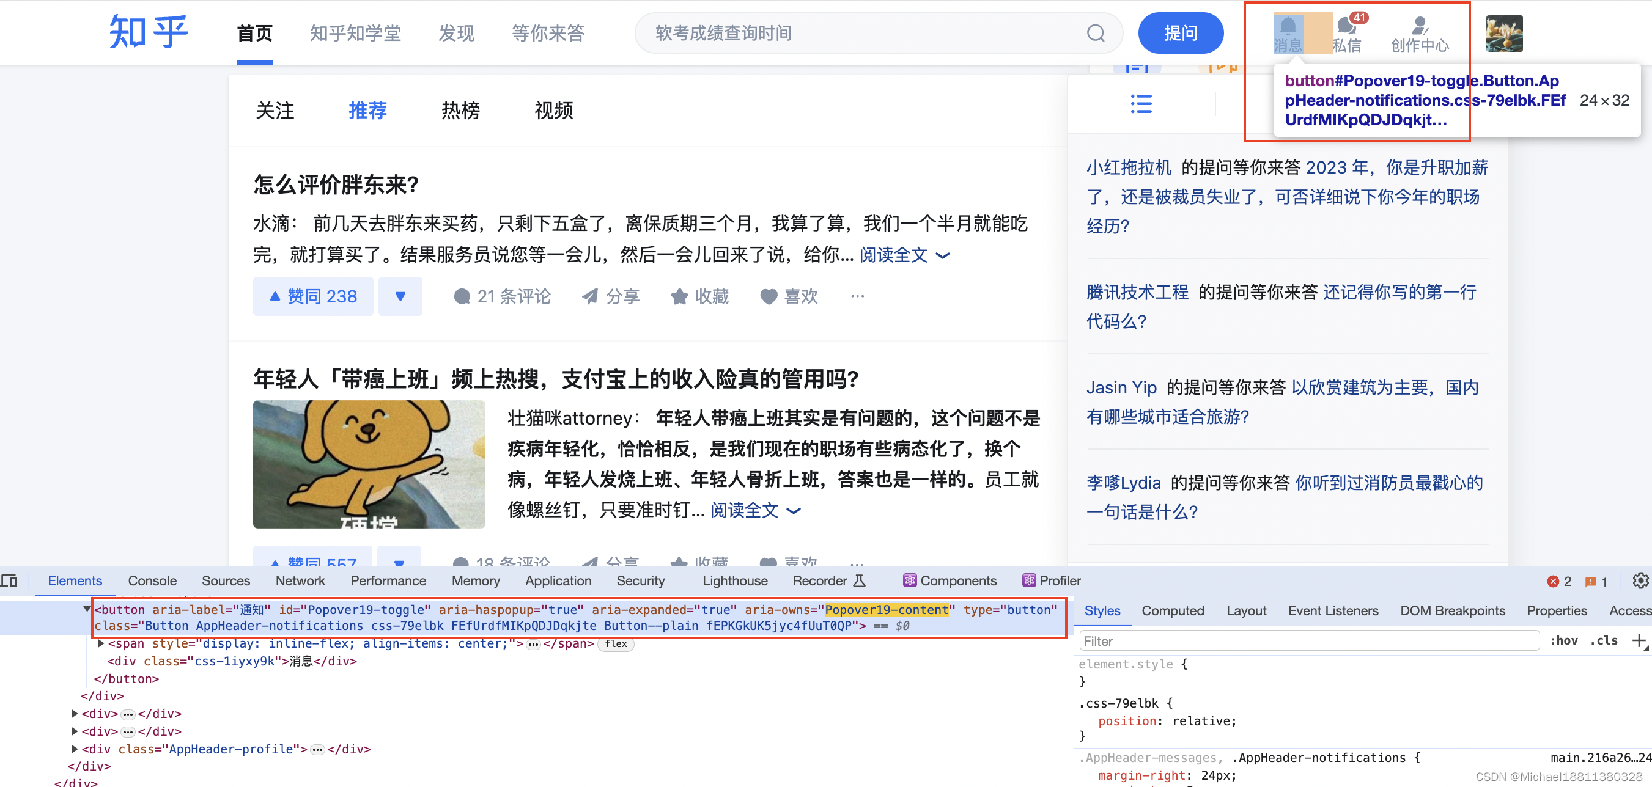Viewport: 1652px width, 787px height.
Task: Click the 创作中心 creation center icon
Action: pos(1419,26)
